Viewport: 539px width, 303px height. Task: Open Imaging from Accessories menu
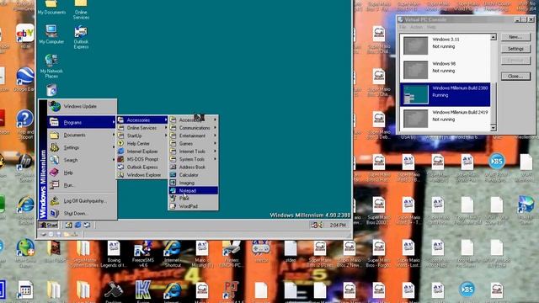pos(193,183)
